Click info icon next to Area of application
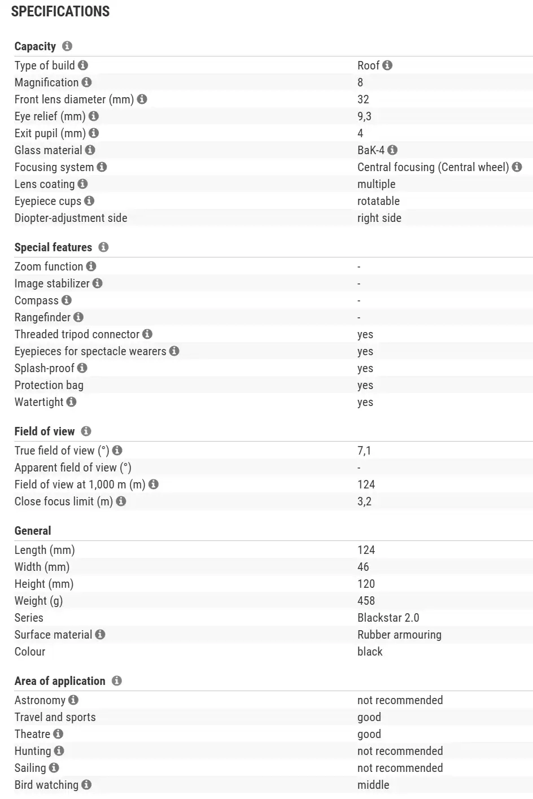This screenshot has width=533, height=799. point(117,681)
